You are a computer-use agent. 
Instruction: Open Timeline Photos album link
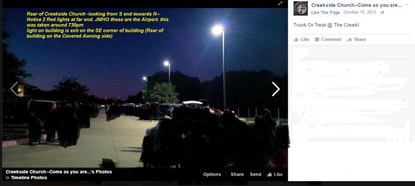tap(29, 177)
